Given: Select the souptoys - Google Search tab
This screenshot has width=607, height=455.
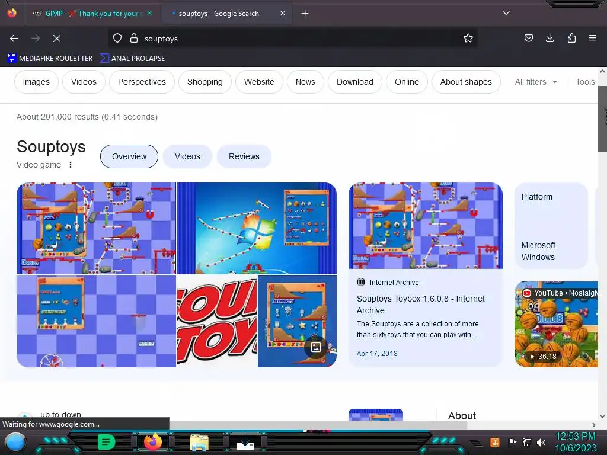Looking at the screenshot, I should click(x=226, y=14).
